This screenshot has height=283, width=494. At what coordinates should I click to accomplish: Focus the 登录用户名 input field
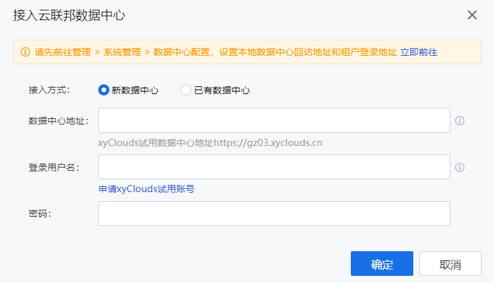(274, 167)
